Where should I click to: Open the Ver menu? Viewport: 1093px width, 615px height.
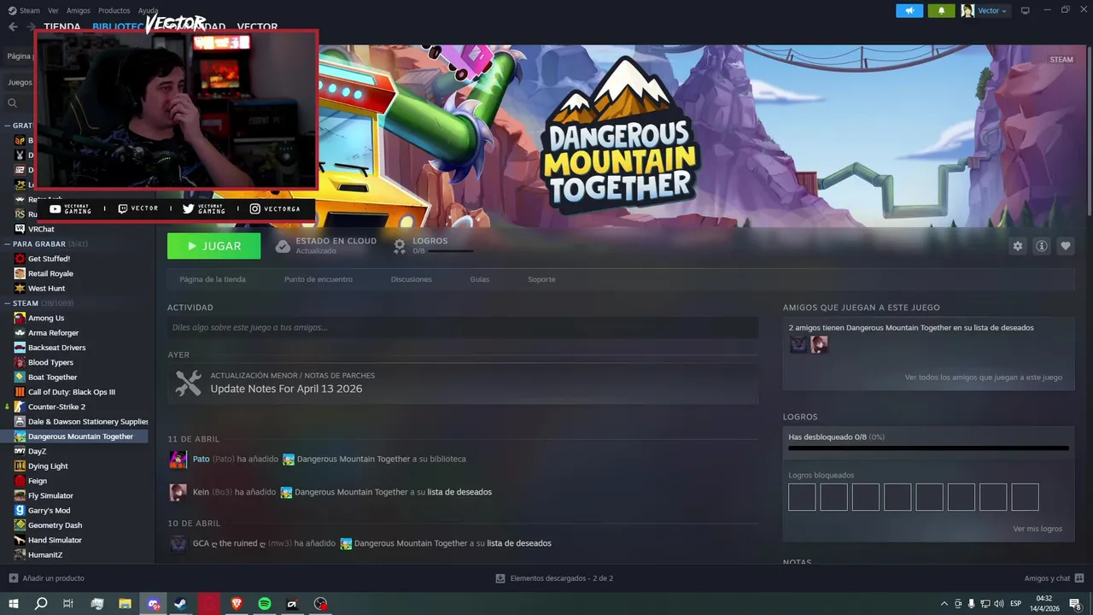coord(53,10)
